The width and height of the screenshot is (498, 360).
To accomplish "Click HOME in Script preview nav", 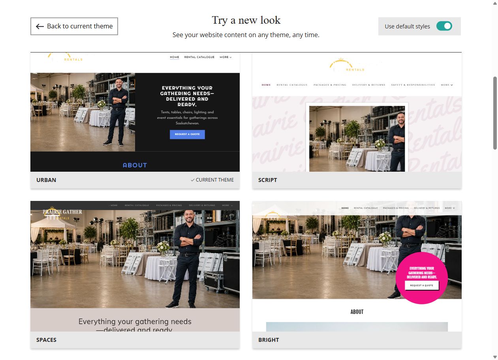I will (x=266, y=85).
